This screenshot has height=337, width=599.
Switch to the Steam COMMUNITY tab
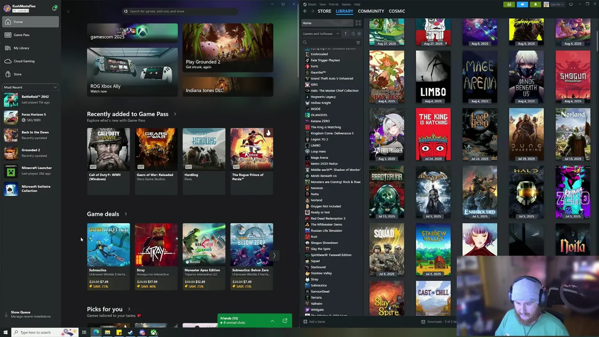pos(371,11)
